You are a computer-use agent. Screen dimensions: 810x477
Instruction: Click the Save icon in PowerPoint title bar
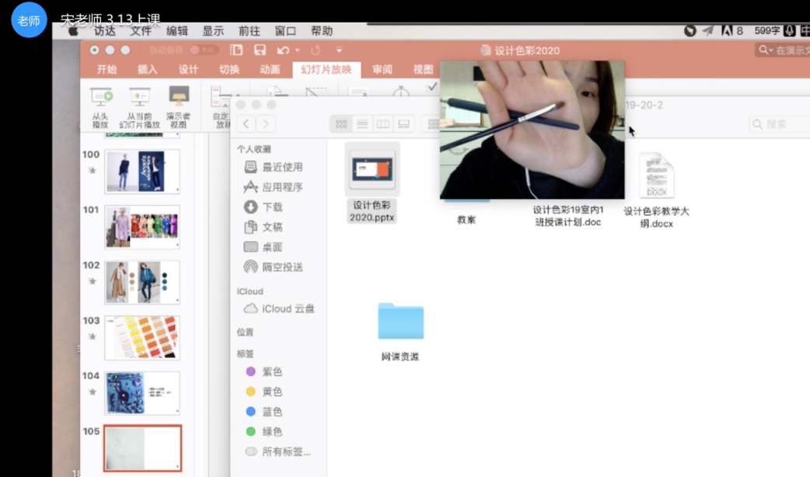260,50
